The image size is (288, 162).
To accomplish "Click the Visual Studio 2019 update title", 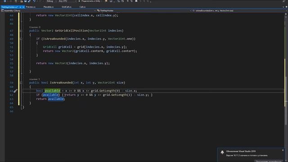I will [241, 151].
